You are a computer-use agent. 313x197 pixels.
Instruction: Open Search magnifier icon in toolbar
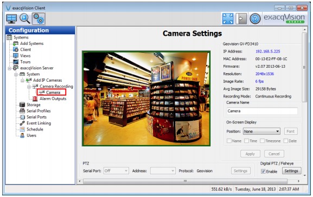coord(25,19)
